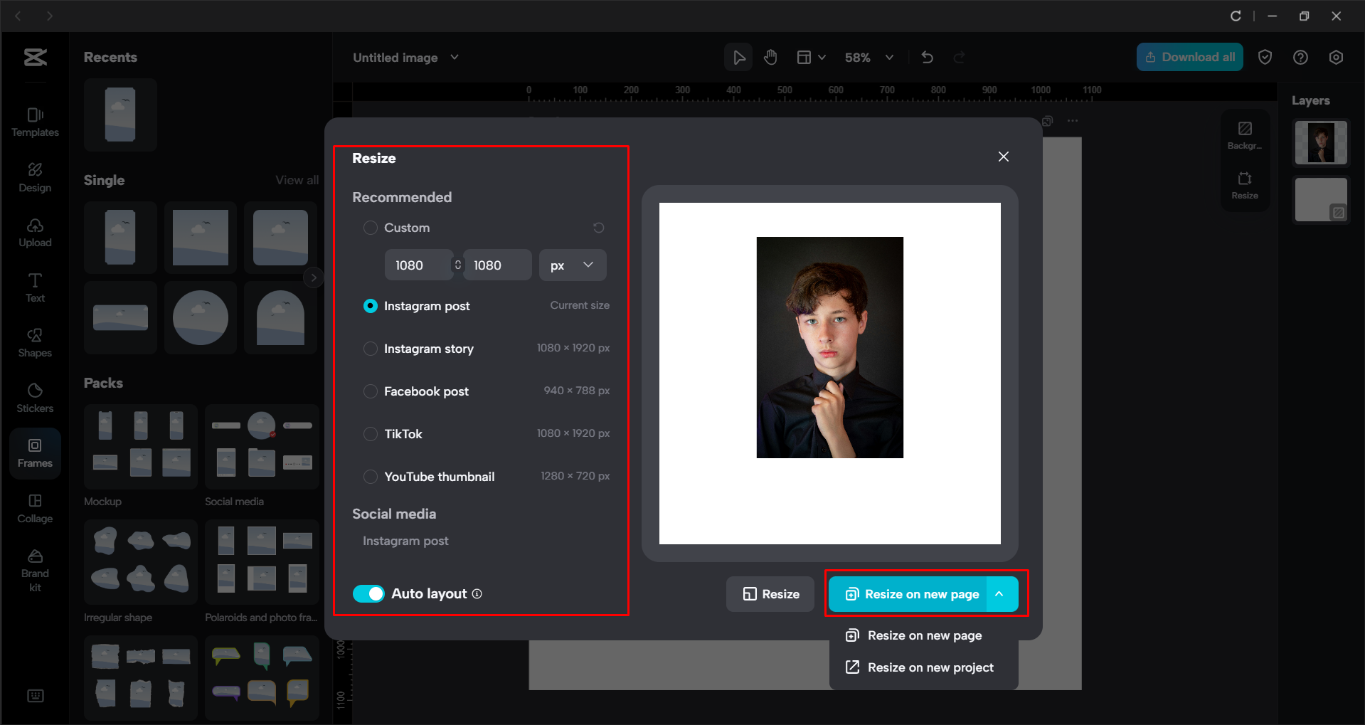The height and width of the screenshot is (725, 1365).
Task: Choose Resize on new project menu entry
Action: pos(930,667)
